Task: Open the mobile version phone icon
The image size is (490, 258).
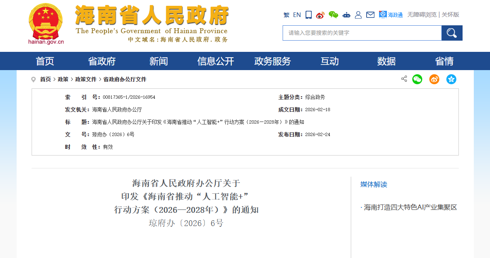Action: 308,15
